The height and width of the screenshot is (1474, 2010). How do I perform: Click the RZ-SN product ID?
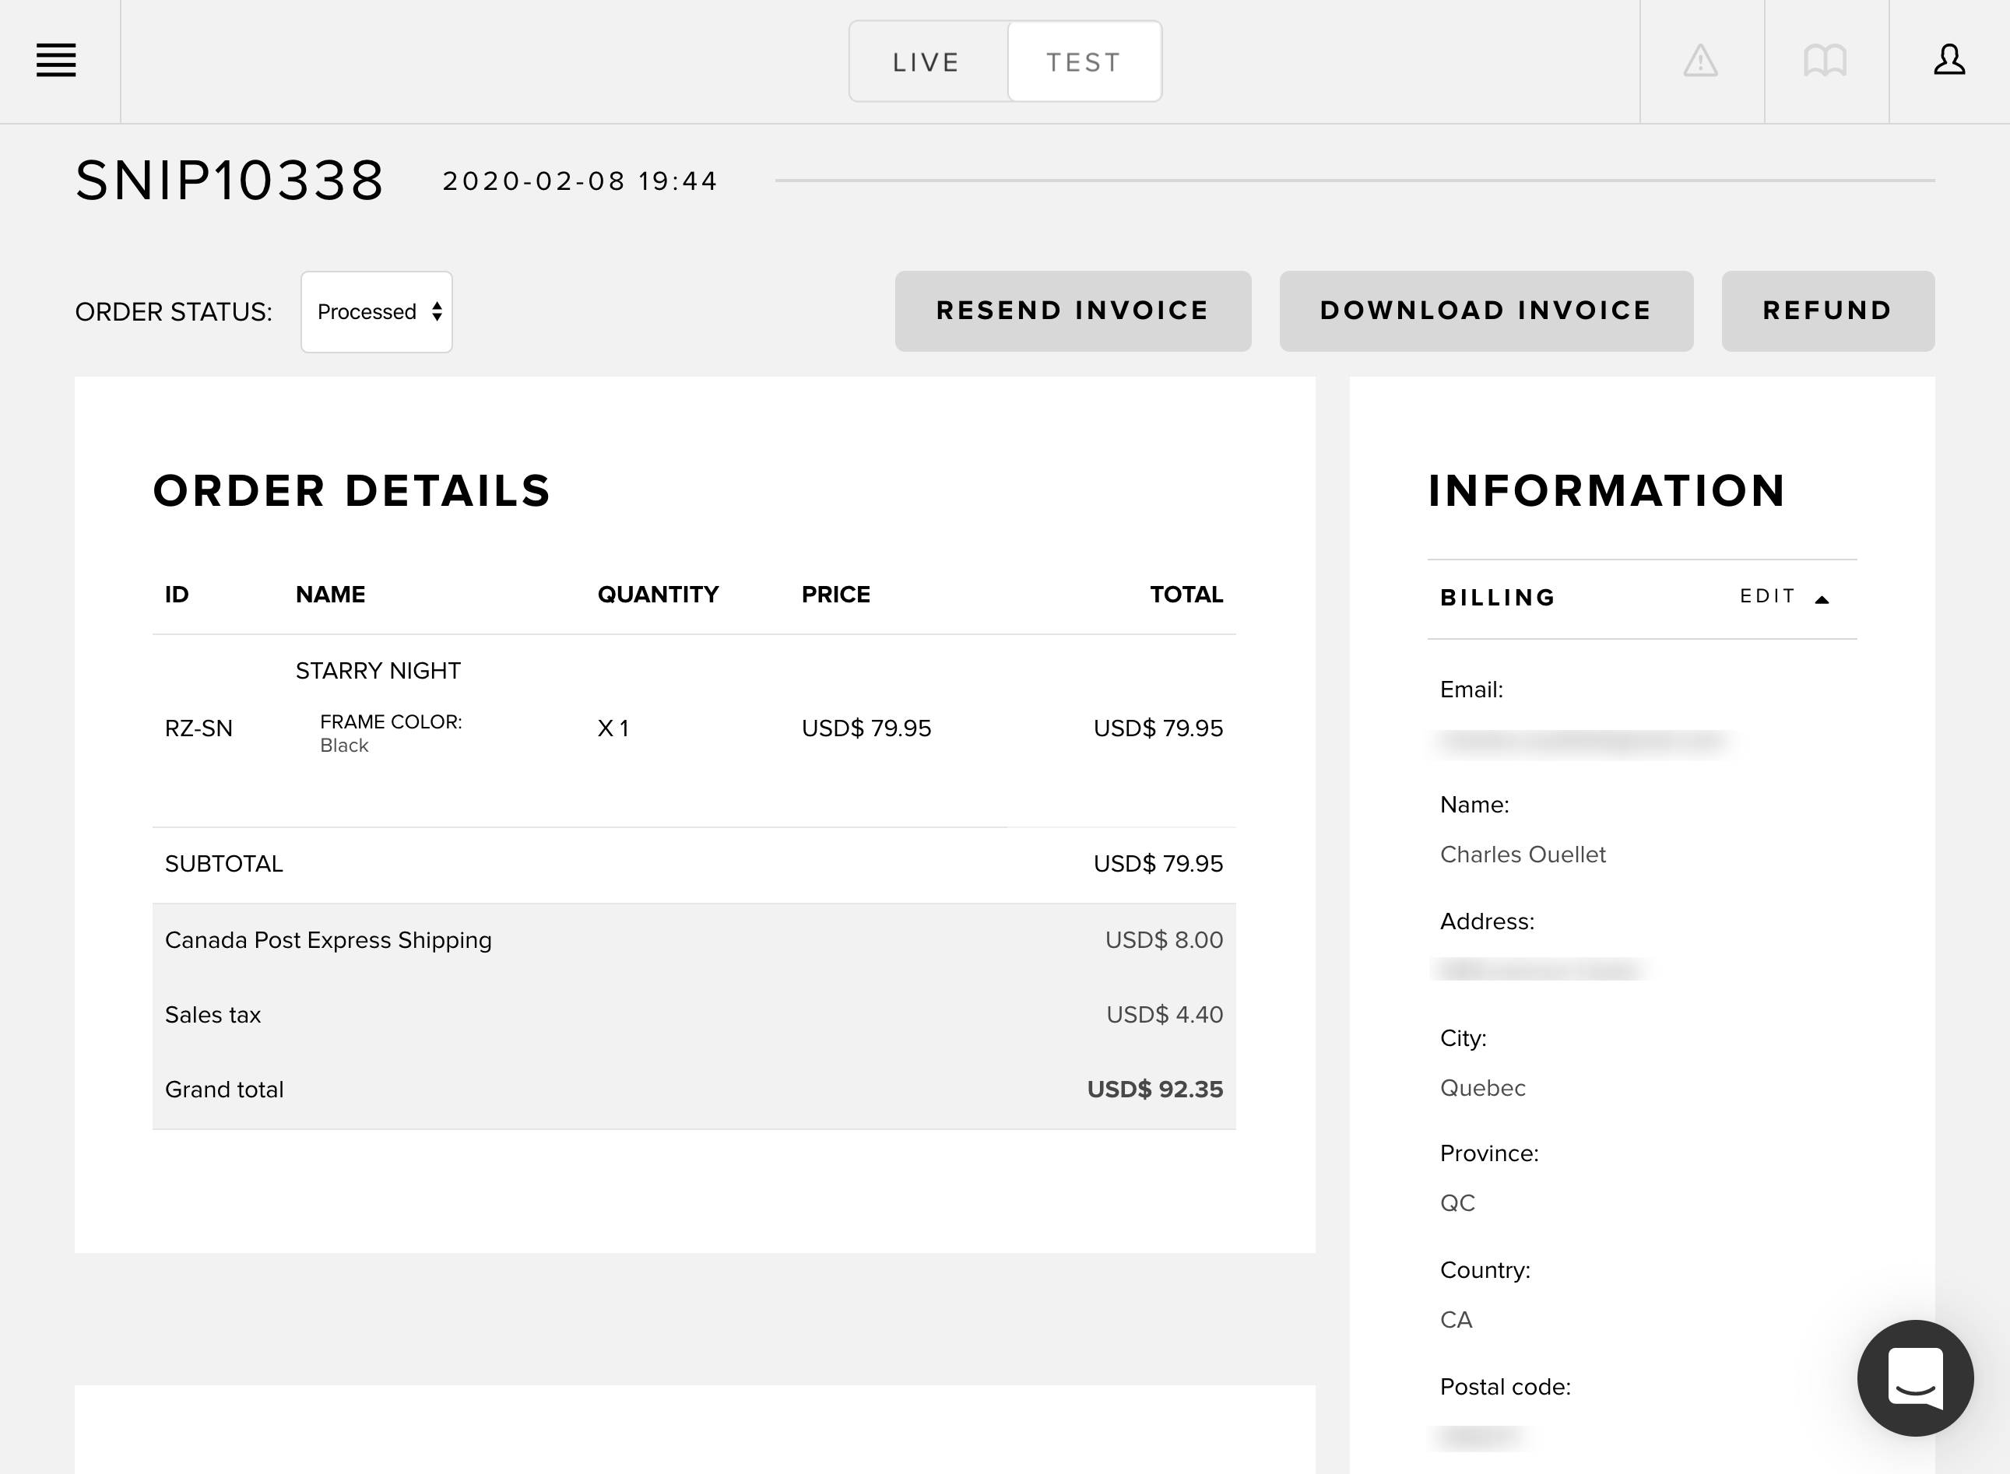tap(199, 729)
